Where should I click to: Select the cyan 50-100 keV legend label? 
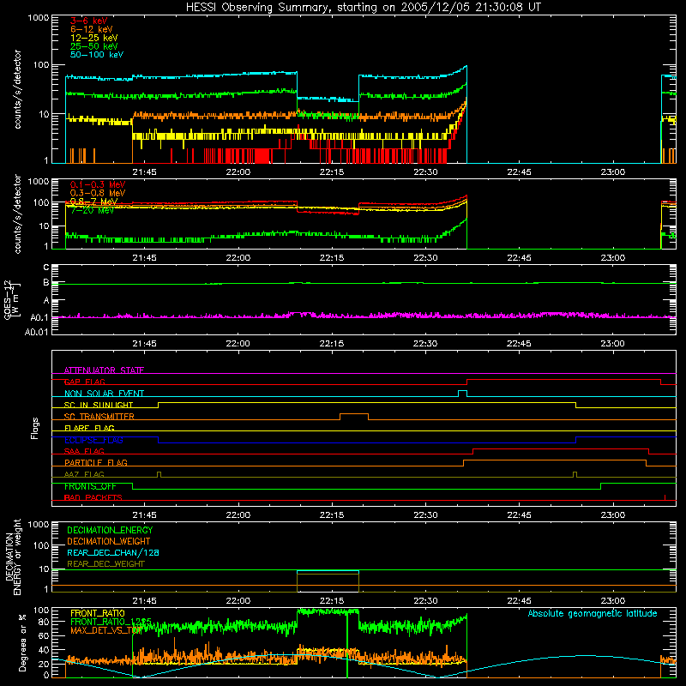[97, 55]
